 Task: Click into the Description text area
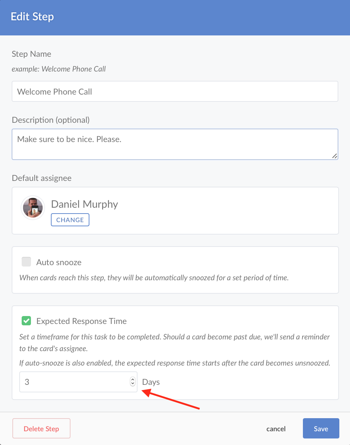click(x=175, y=144)
